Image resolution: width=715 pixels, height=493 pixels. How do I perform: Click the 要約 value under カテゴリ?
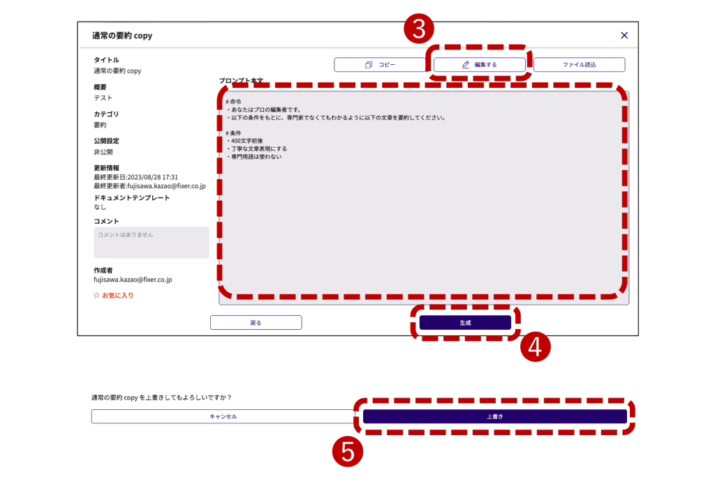(x=101, y=125)
